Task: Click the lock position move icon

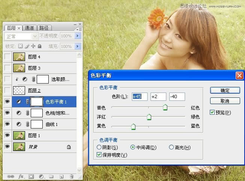Action: [33, 46]
